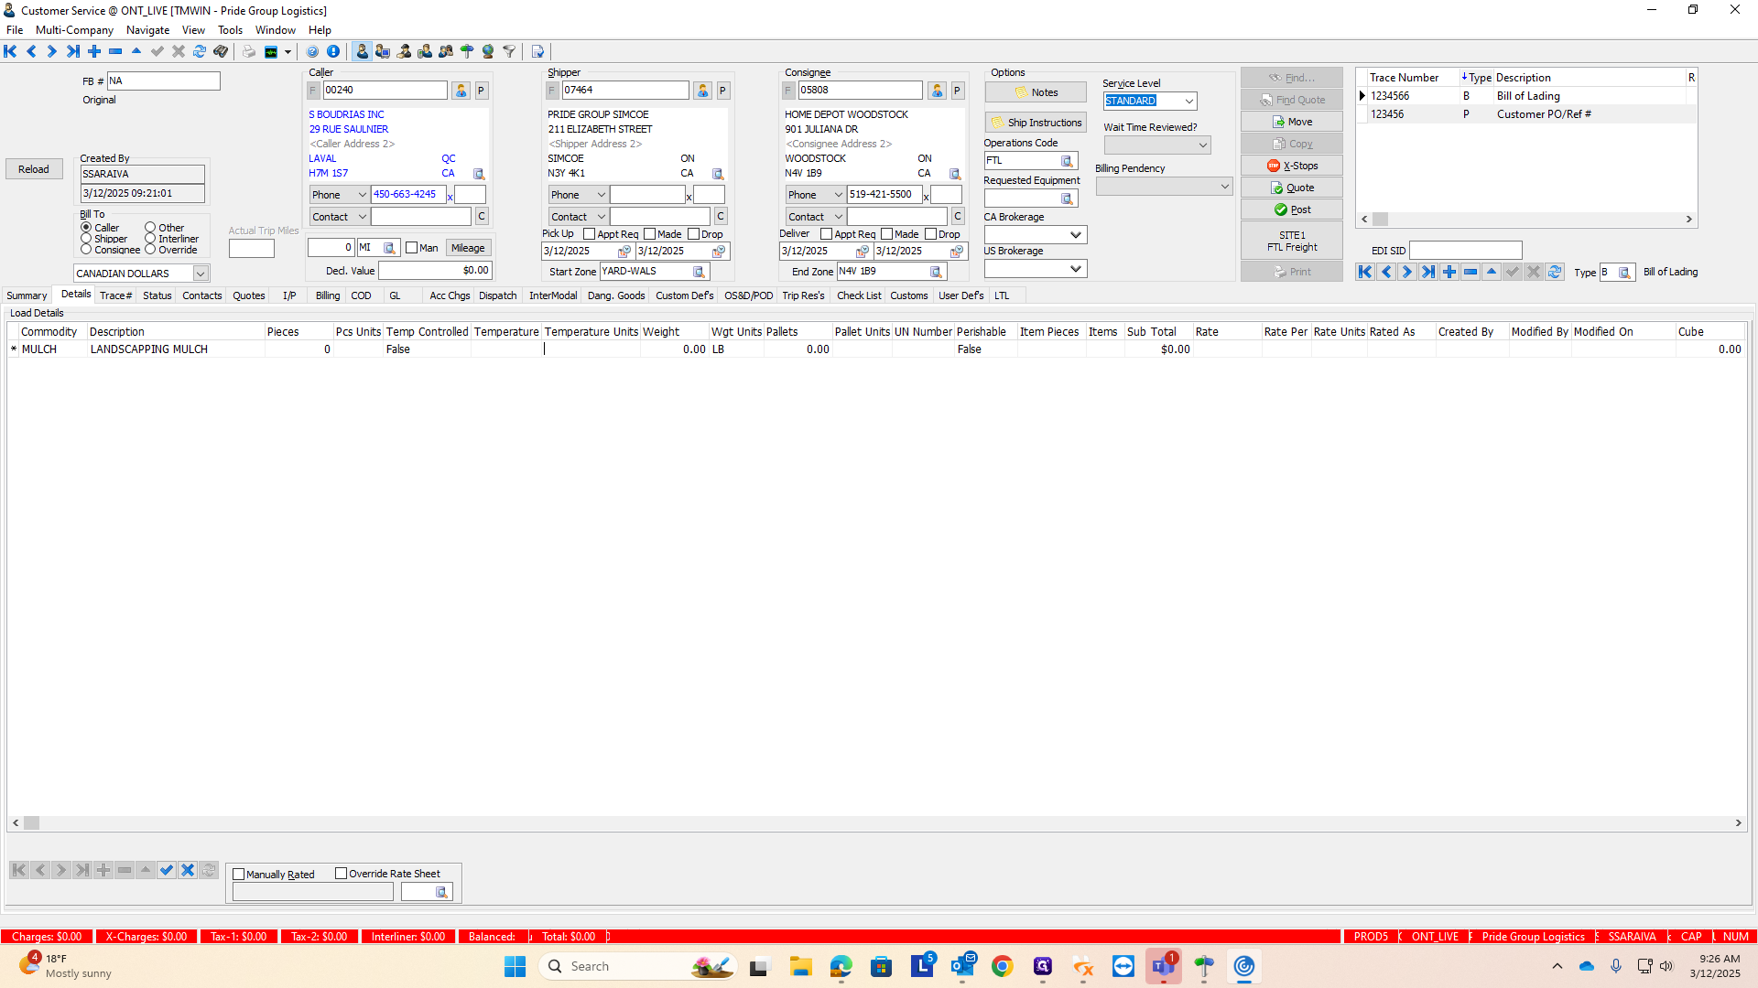The width and height of the screenshot is (1758, 988).
Task: Click the refresh icon in main toolbar
Action: click(x=199, y=51)
